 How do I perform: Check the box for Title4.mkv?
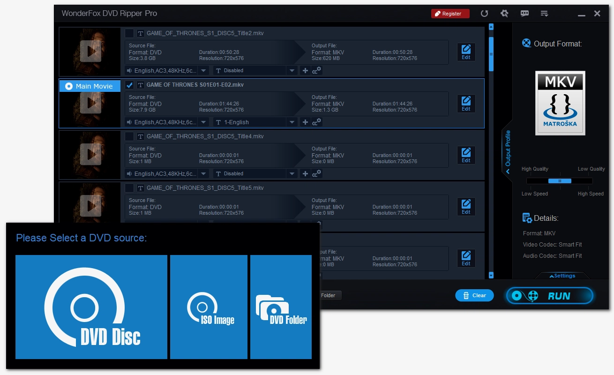[129, 136]
